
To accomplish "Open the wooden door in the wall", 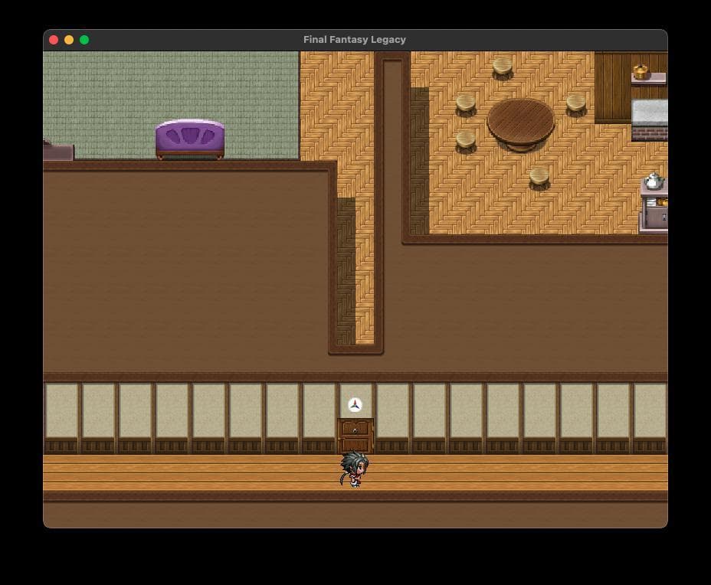I will point(355,436).
